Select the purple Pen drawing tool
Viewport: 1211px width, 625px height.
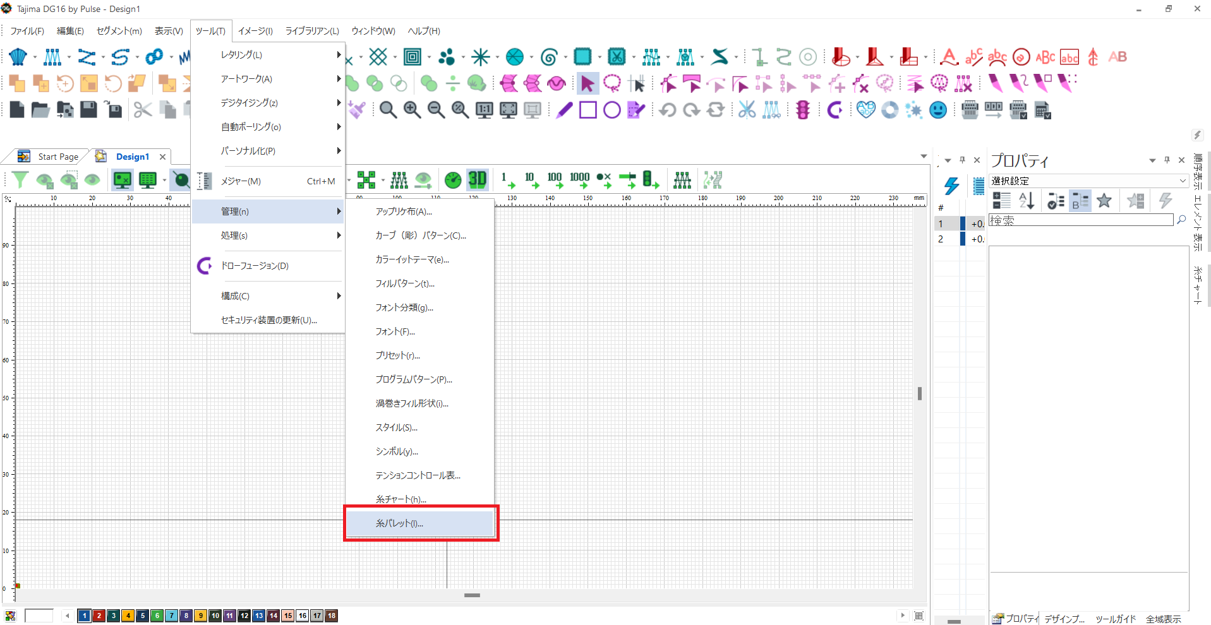click(564, 110)
